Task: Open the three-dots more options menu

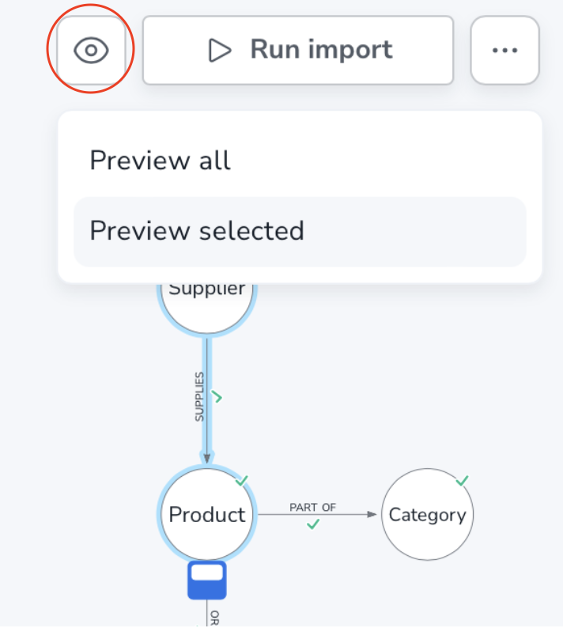Action: pos(504,51)
